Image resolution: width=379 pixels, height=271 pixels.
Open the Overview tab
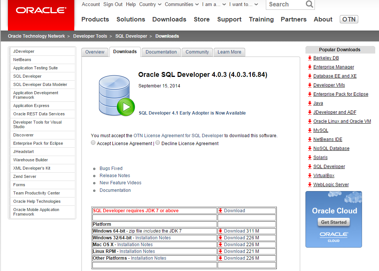(95, 52)
